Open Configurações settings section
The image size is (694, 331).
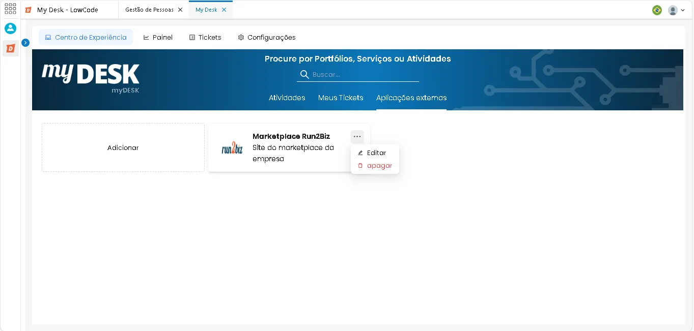[267, 37]
